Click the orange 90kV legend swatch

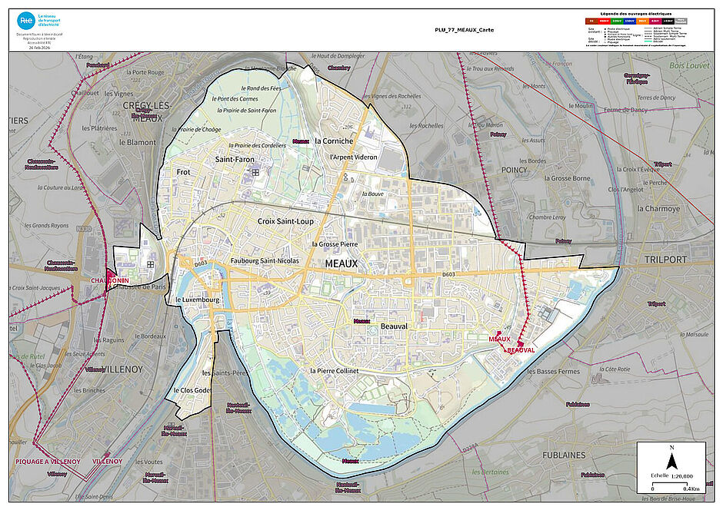(642, 22)
